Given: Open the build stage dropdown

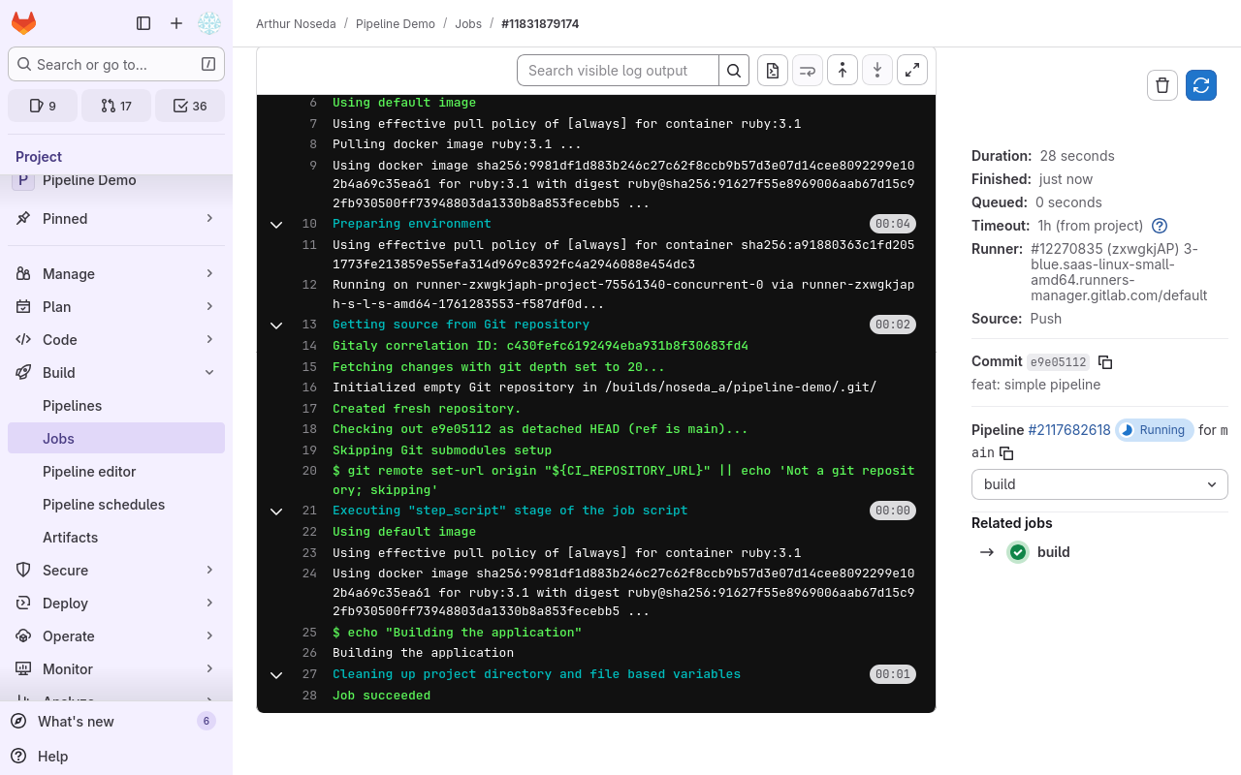Looking at the screenshot, I should tap(1099, 484).
